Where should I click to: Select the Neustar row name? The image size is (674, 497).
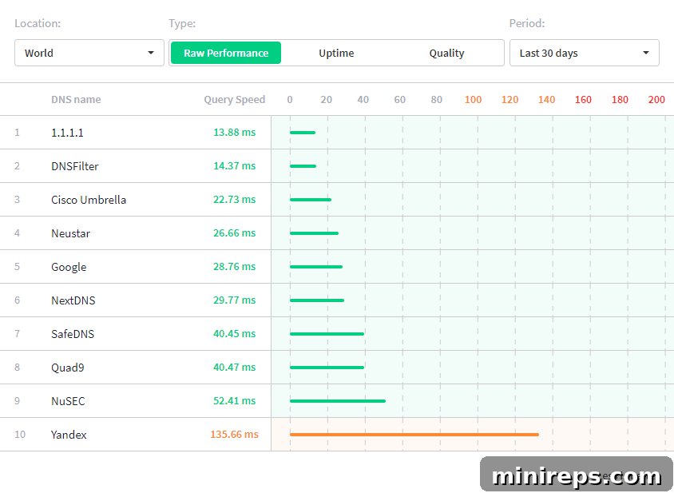[71, 233]
